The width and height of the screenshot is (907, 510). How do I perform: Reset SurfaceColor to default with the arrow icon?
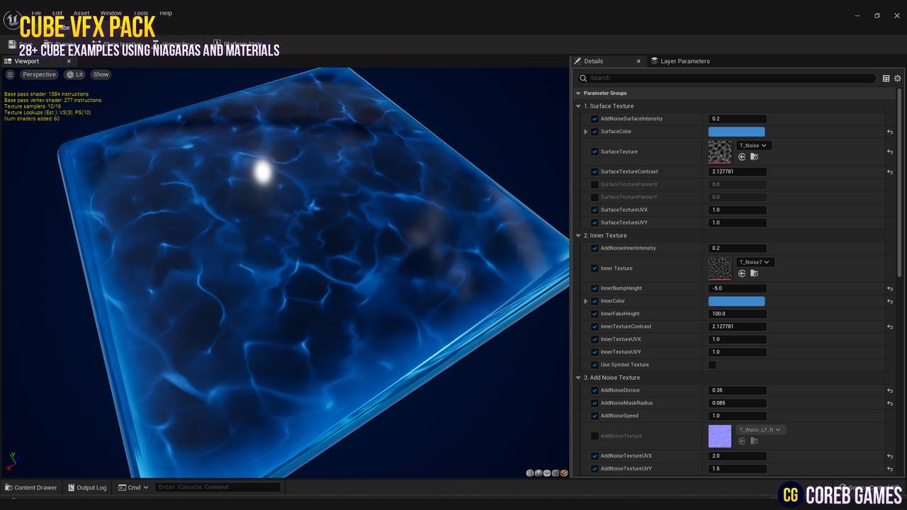[890, 132]
